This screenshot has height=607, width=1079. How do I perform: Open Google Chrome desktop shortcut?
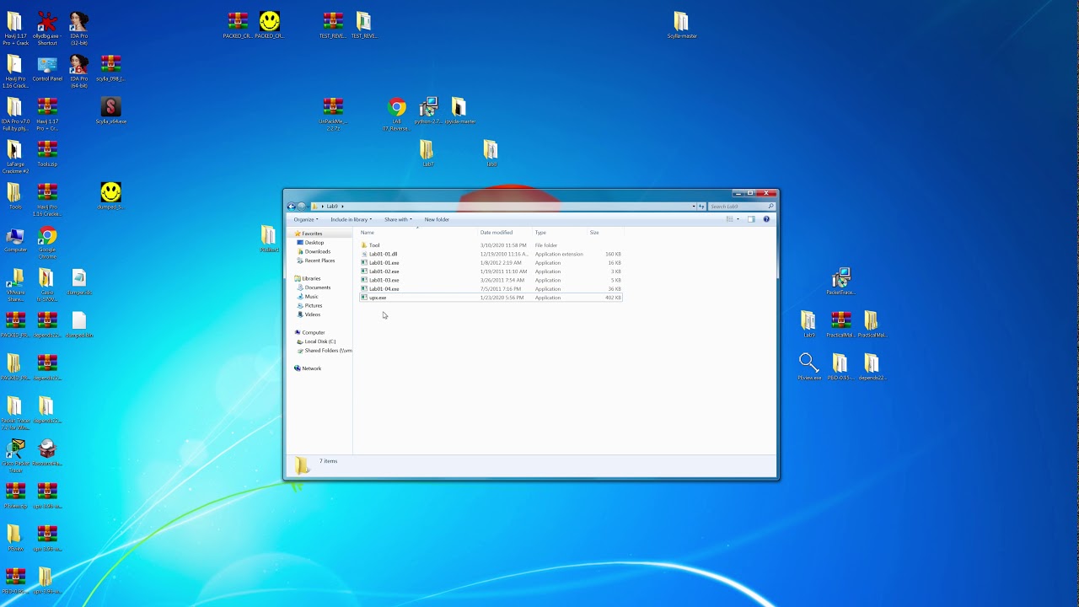click(47, 242)
